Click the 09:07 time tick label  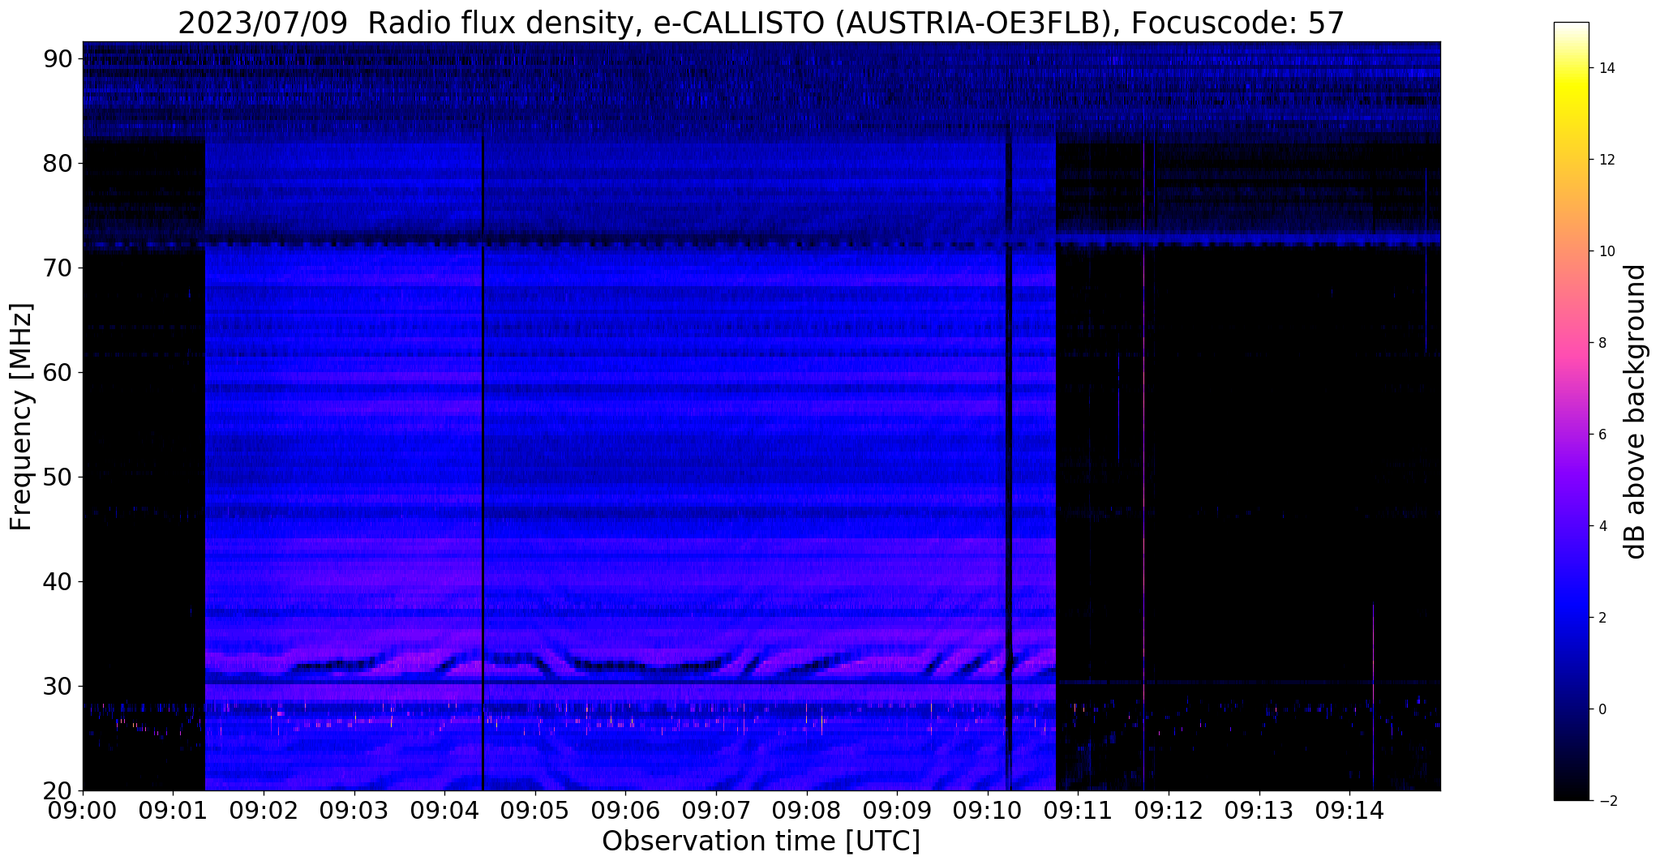pos(716,811)
